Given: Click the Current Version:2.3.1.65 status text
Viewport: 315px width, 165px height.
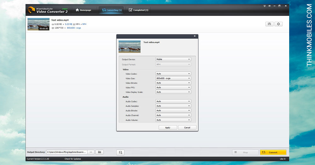Looking at the screenshot, I should pyautogui.click(x=38, y=159).
